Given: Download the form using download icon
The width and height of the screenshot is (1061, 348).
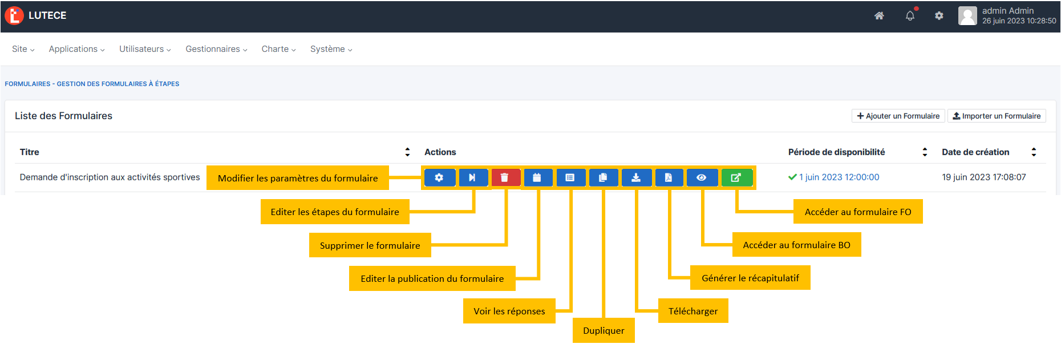Looking at the screenshot, I should [636, 177].
